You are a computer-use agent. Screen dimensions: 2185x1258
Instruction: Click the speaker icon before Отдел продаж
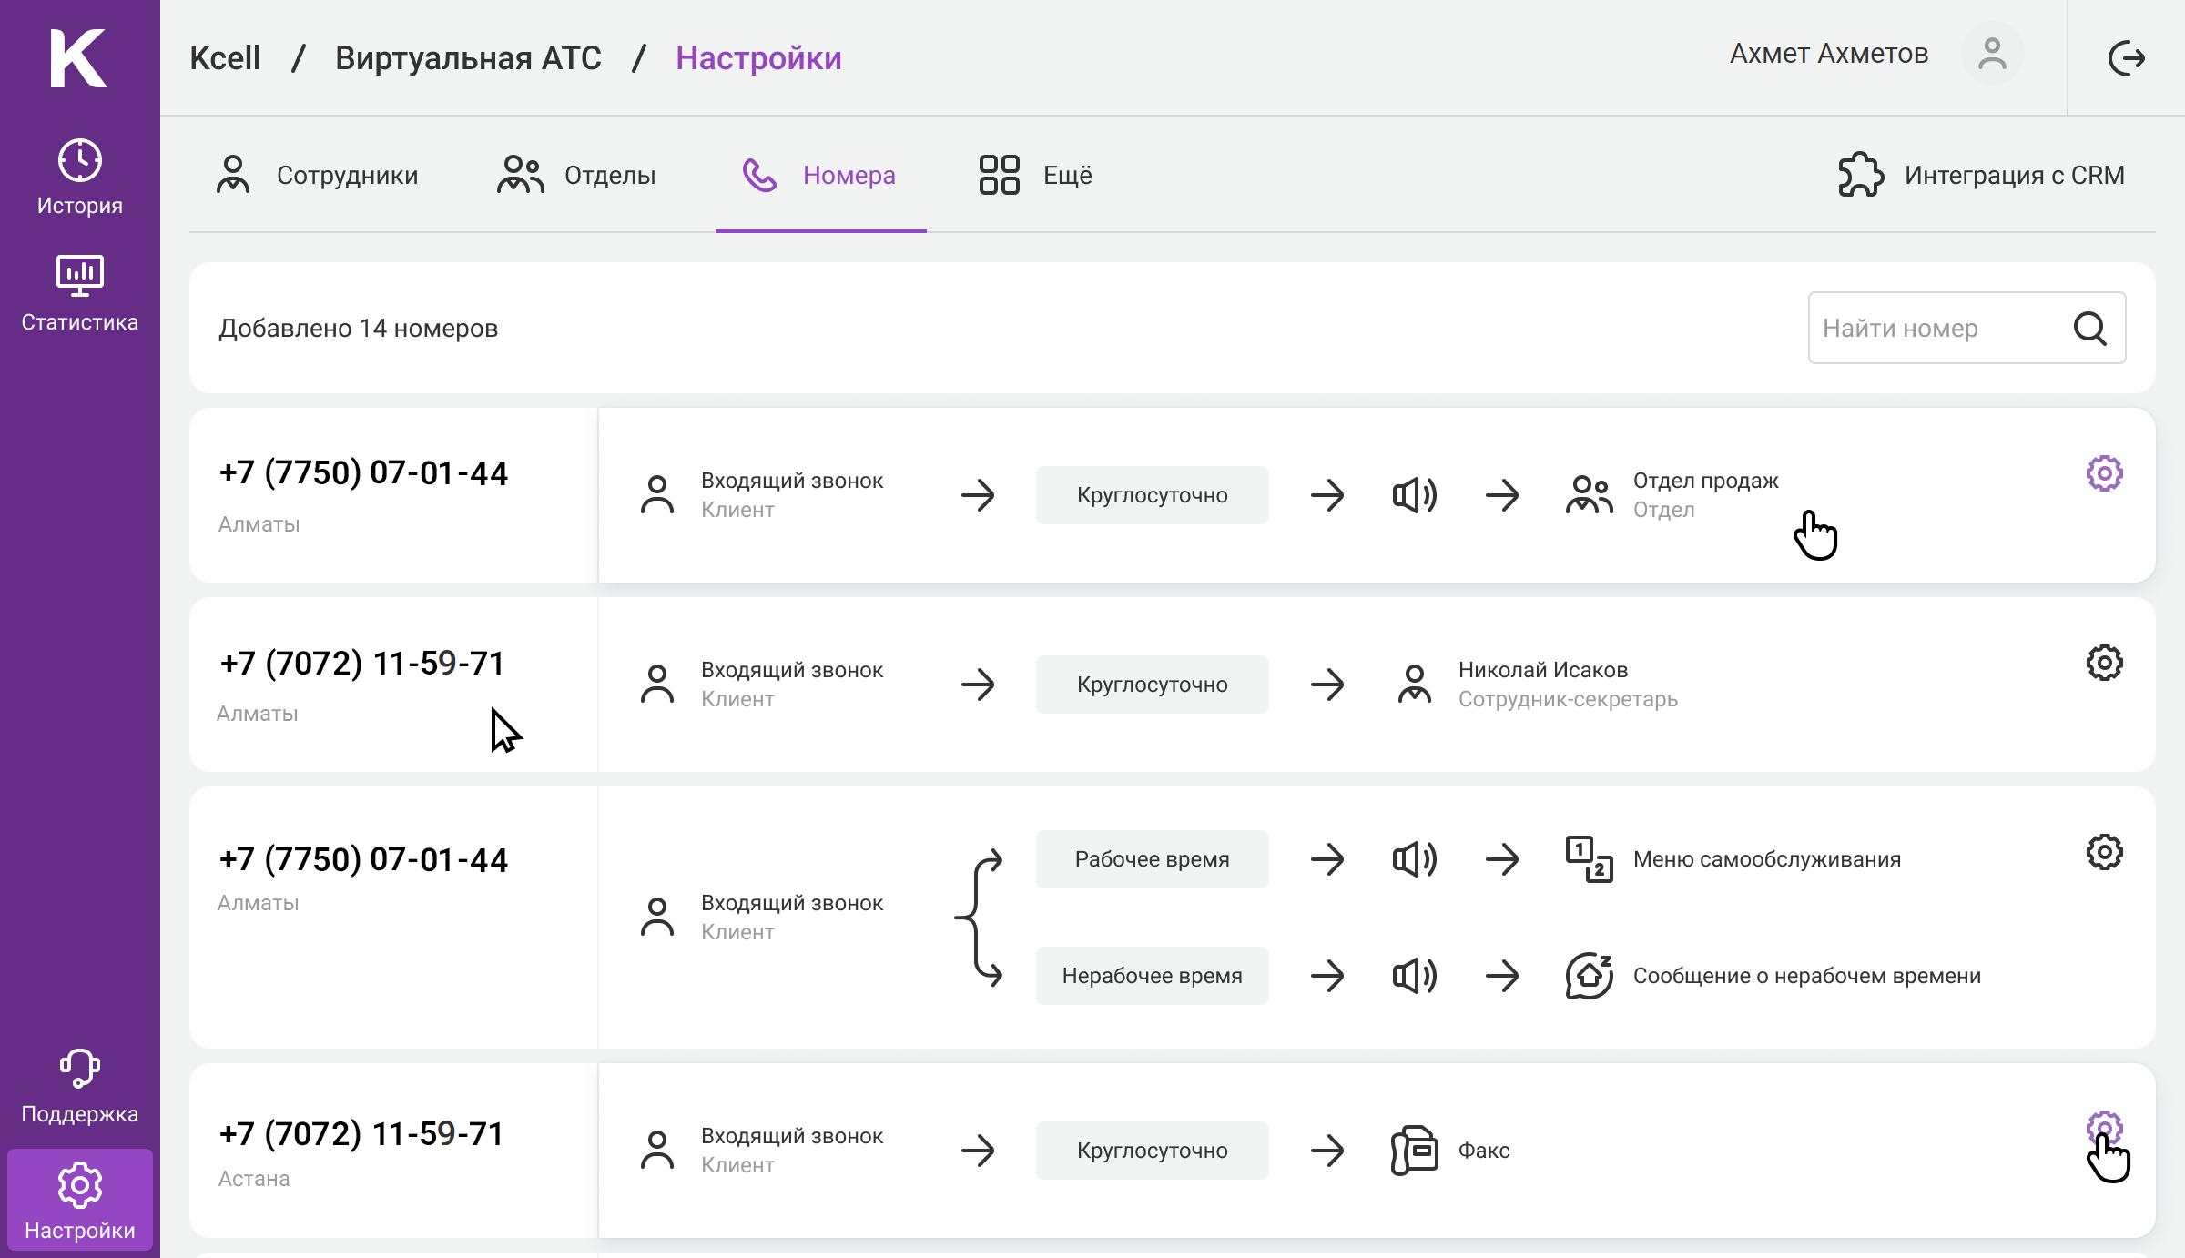(1415, 495)
